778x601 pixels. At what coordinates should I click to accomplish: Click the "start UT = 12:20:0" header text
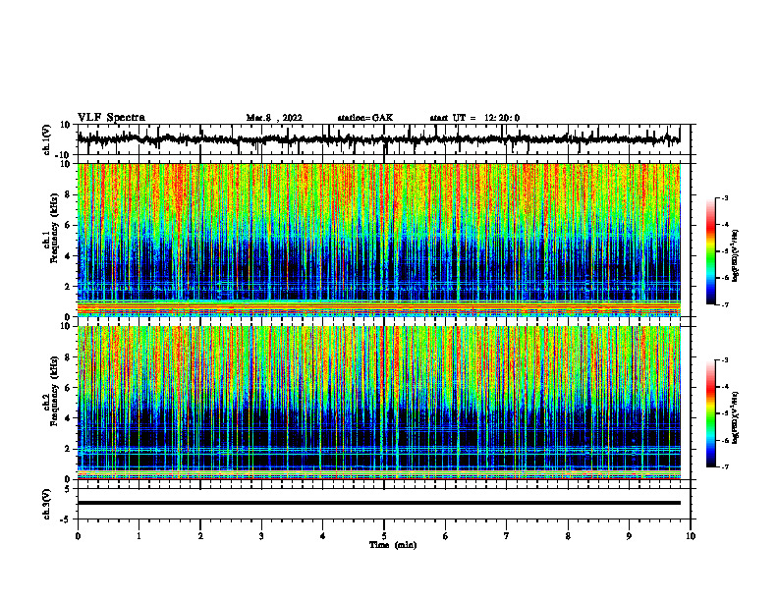click(474, 118)
